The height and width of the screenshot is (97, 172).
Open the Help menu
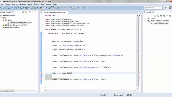point(55,4)
